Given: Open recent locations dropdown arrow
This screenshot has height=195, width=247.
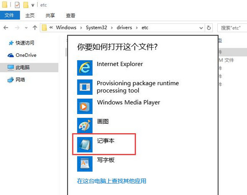Looking at the screenshot, I should pyautogui.click(x=26, y=28).
